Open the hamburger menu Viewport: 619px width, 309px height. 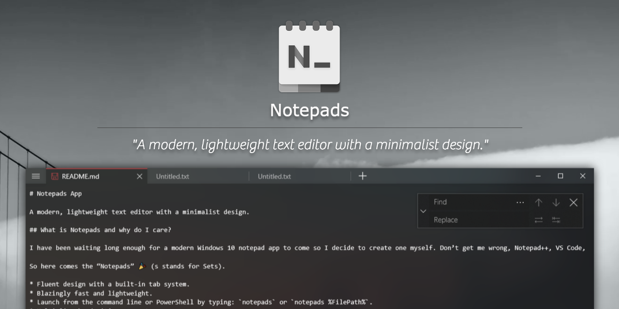35,176
